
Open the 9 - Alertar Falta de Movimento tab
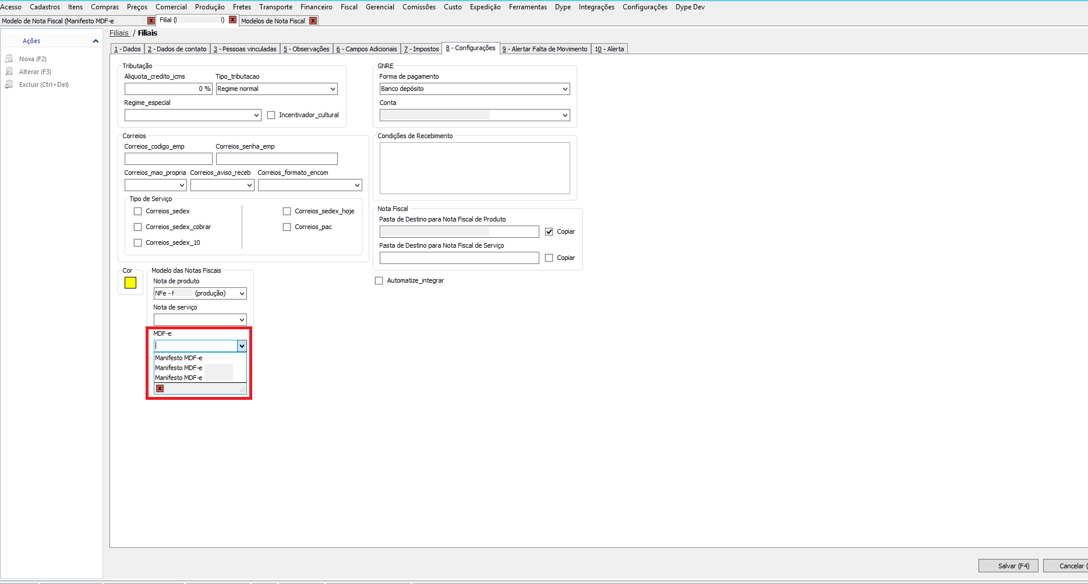point(545,50)
